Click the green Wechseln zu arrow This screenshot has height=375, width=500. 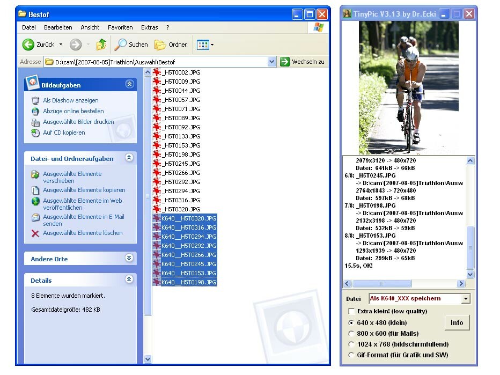click(x=284, y=62)
